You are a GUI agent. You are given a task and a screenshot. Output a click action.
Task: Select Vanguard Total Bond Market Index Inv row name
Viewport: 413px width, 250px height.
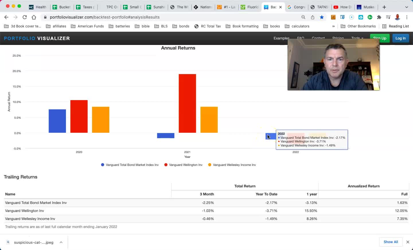(36, 203)
